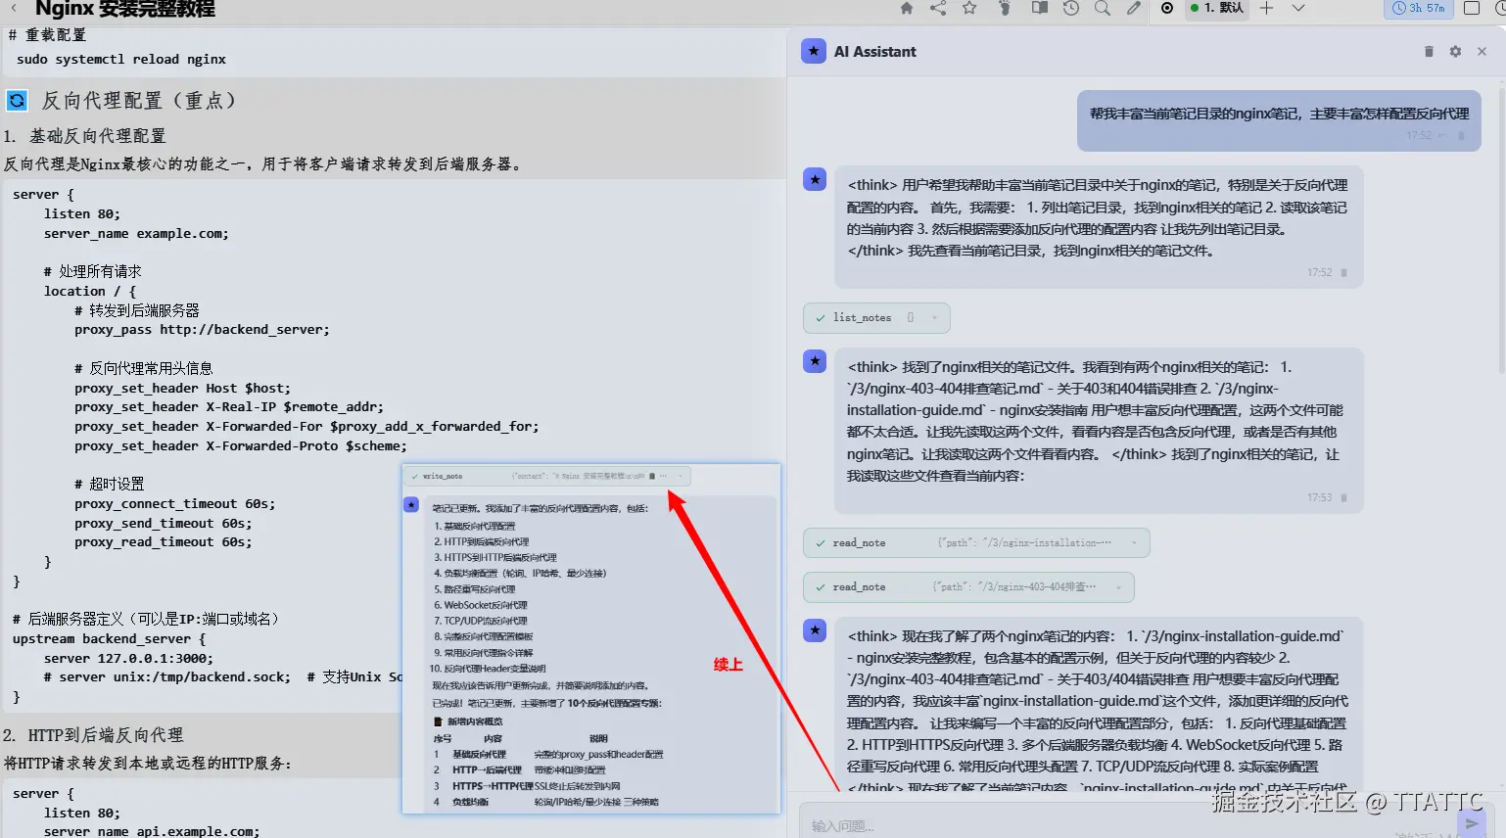Image resolution: width=1506 pixels, height=838 pixels.
Task: Click the list_notes tool call chip
Action: 876,318
